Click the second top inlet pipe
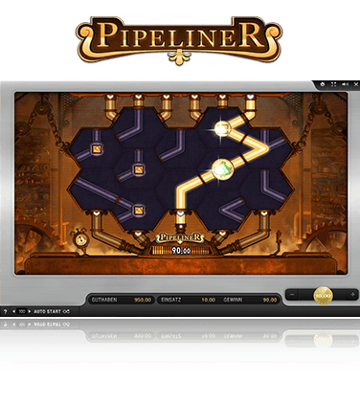 (138, 101)
